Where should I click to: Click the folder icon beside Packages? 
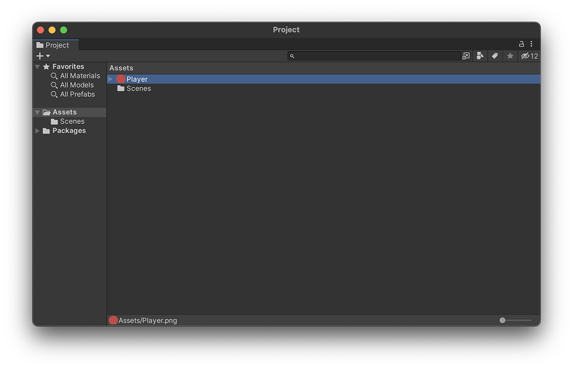click(46, 131)
